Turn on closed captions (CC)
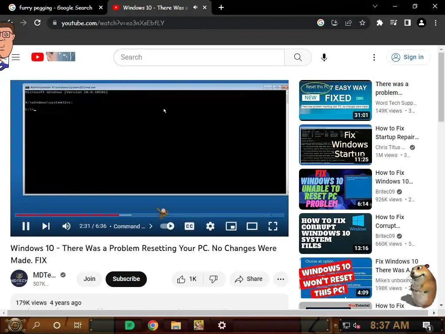Image resolution: width=445 pixels, height=334 pixels. tap(189, 226)
